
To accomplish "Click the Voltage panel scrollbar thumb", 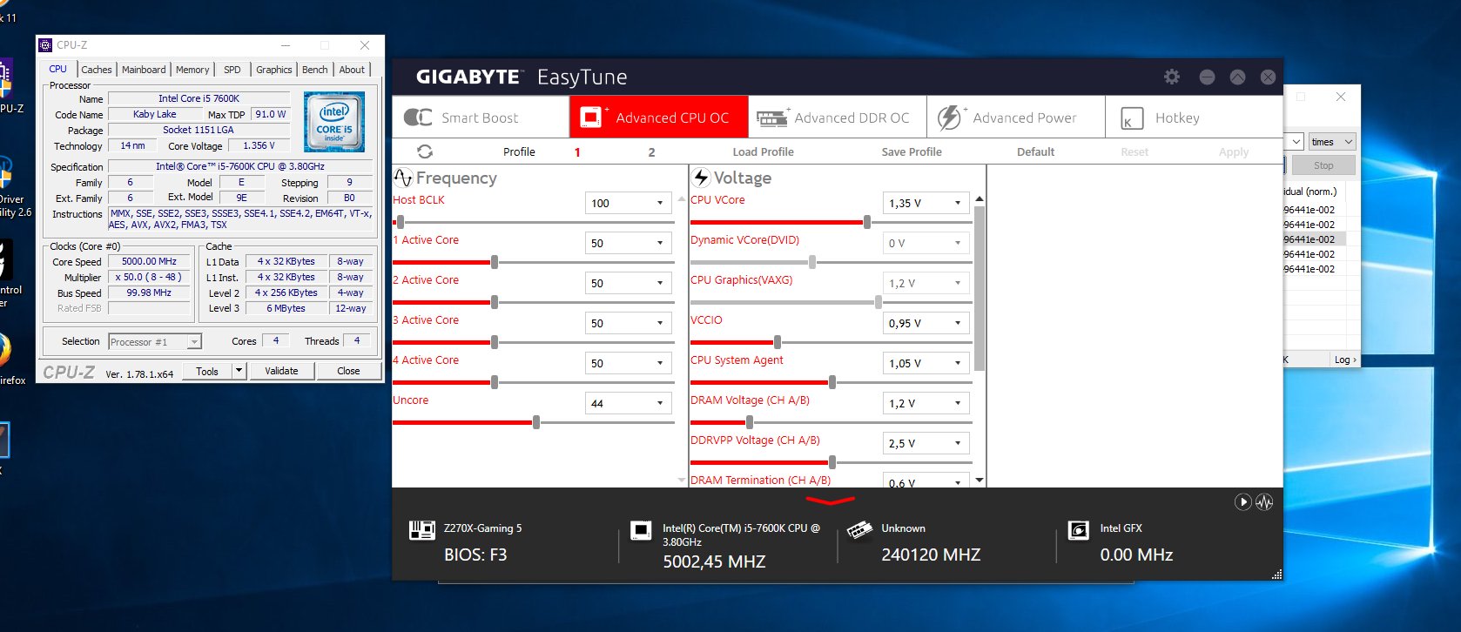I will 980,288.
